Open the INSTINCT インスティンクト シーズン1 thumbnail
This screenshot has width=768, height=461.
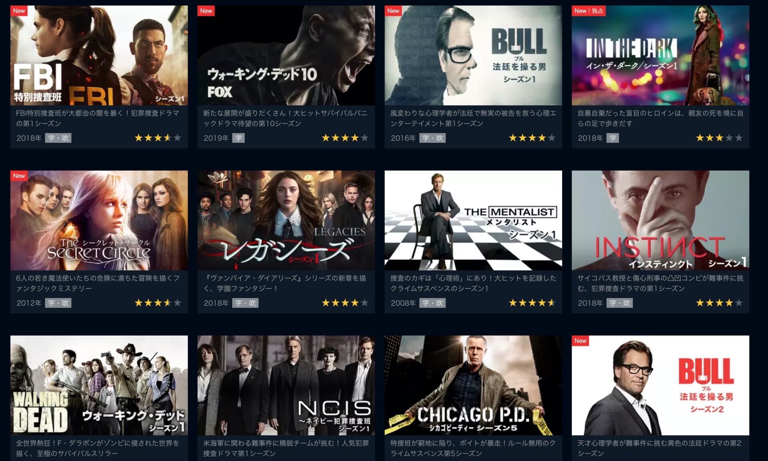660,220
